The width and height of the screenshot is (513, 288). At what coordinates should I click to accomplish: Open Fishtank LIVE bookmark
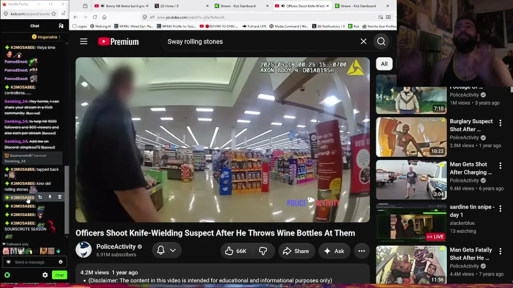click(254, 26)
